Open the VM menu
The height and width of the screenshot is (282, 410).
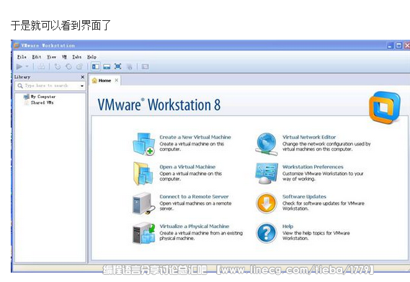pyautogui.click(x=64, y=57)
